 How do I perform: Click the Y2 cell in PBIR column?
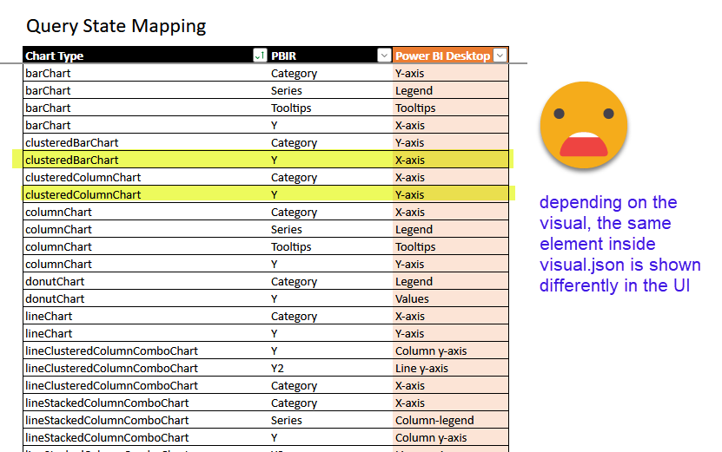[x=277, y=368]
